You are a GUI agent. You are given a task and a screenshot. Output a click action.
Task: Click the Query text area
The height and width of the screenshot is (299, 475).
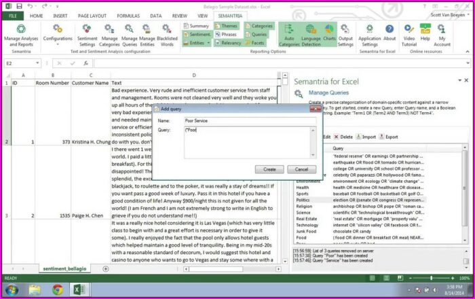(247, 143)
